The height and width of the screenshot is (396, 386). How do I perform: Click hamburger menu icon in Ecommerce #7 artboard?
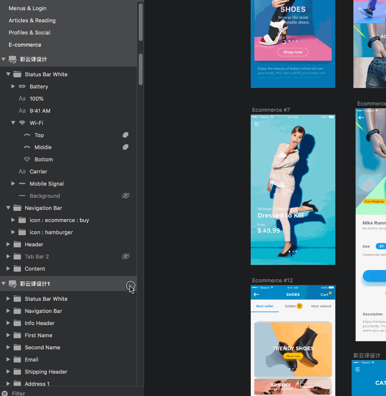coord(257,124)
